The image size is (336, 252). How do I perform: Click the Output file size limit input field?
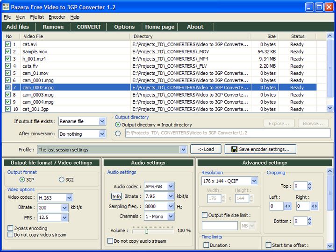220,225
